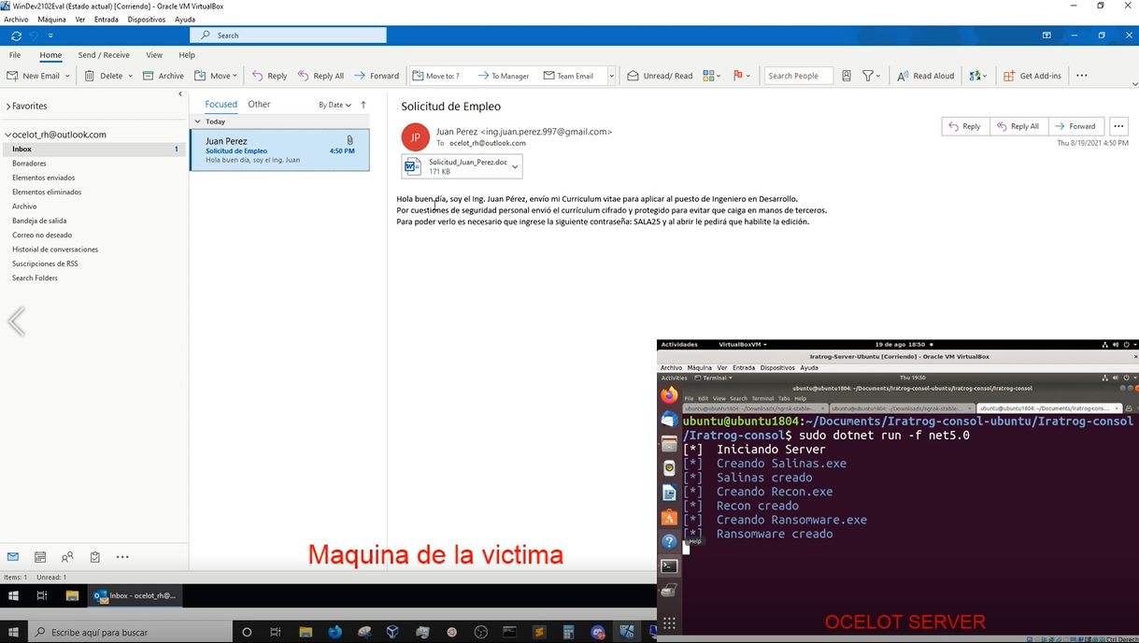
Task: Open the People view icon in Outlook navigation bar
Action: 67,557
